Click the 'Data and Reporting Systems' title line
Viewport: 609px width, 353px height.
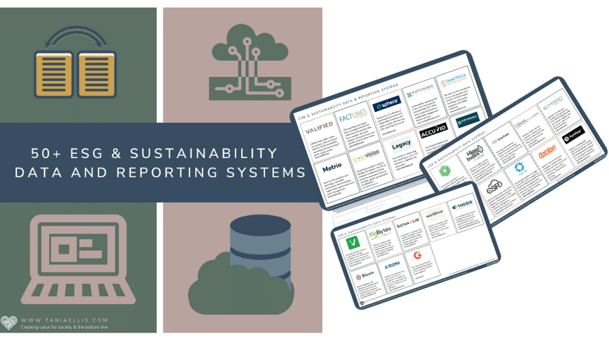[160, 173]
